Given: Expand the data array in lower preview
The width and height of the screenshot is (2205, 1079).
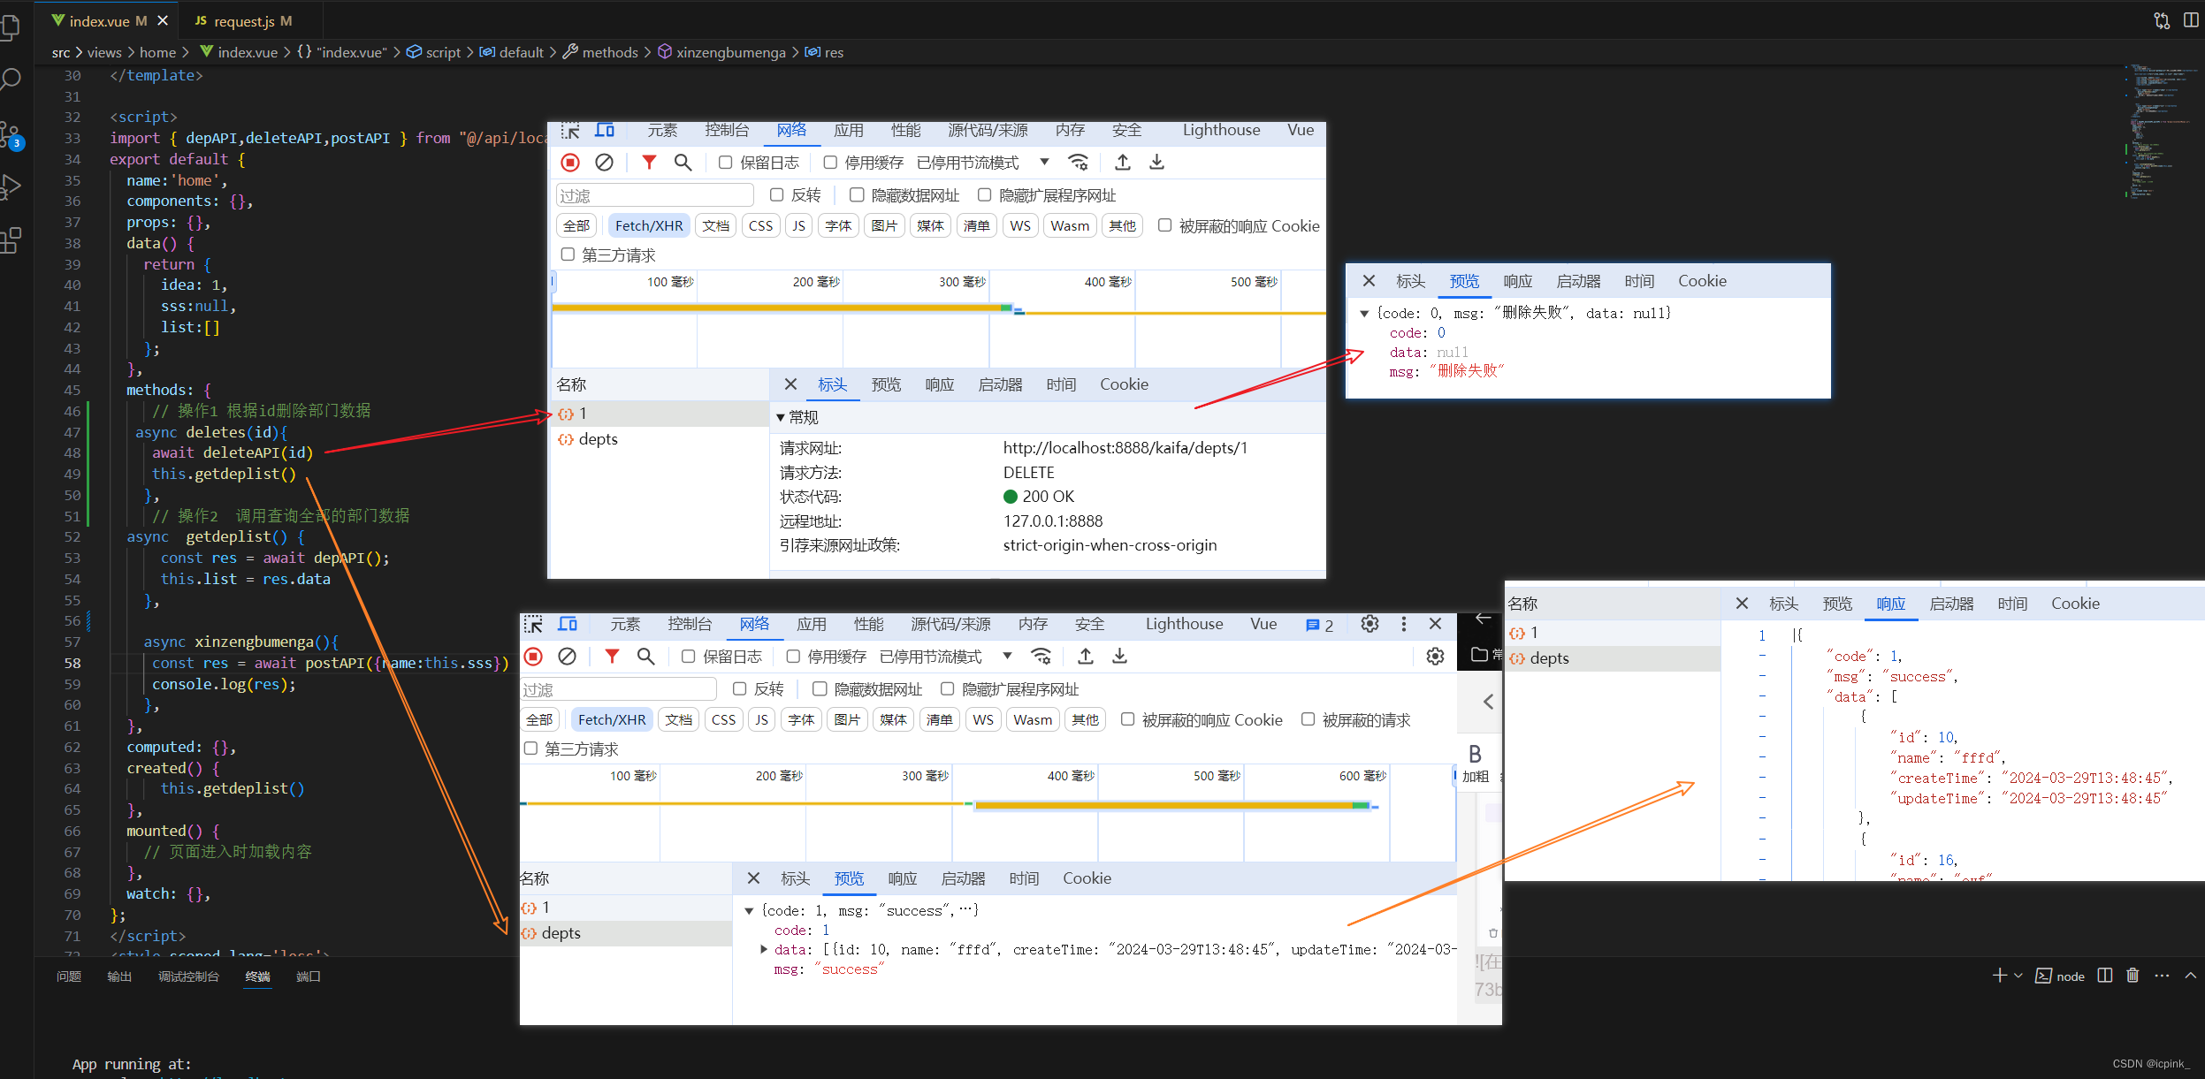Looking at the screenshot, I should click(x=764, y=950).
